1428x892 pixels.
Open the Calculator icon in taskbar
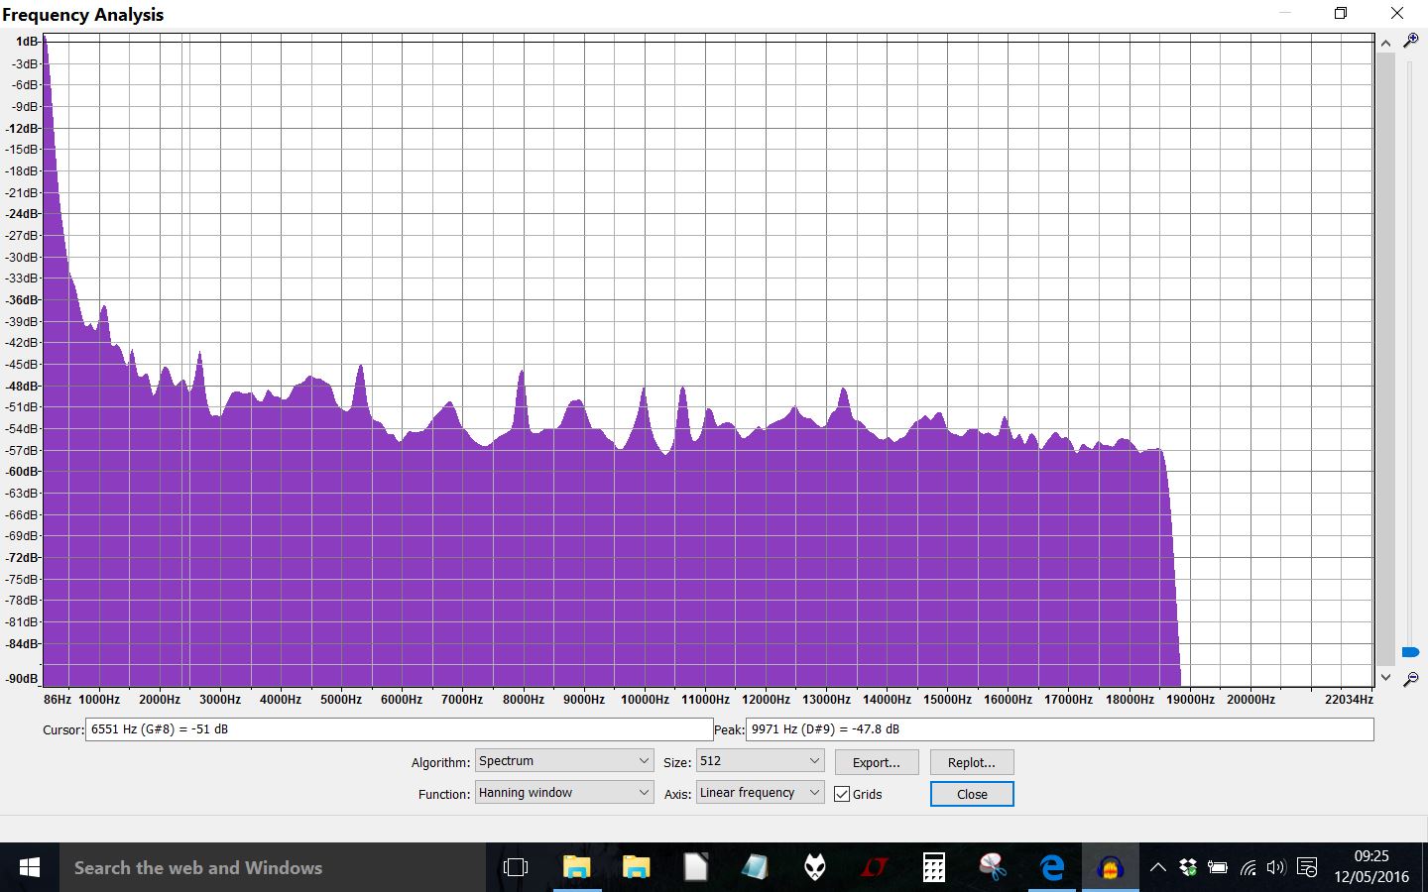(x=933, y=867)
